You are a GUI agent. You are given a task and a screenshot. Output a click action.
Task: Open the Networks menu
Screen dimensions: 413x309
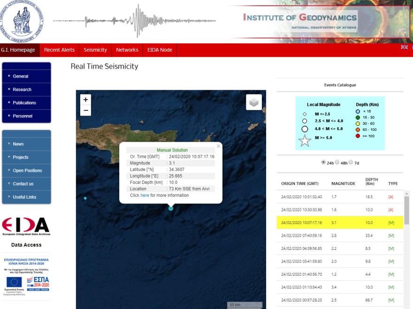coord(127,50)
